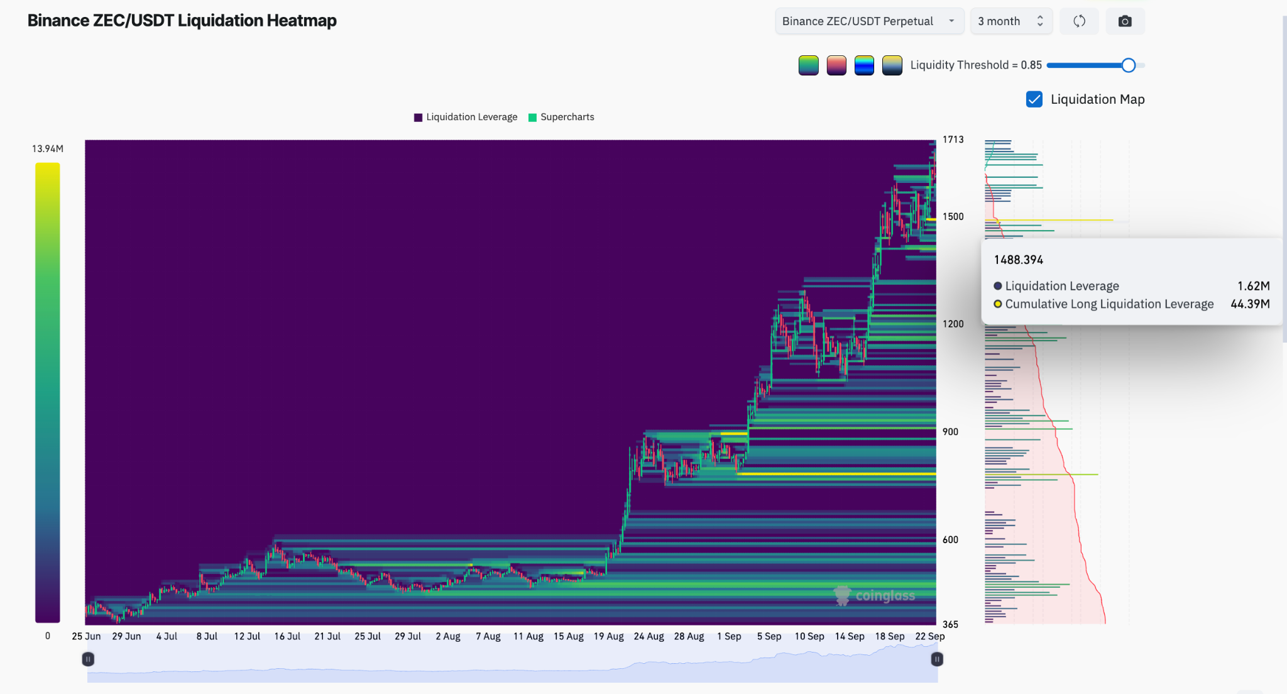Screen dimensions: 1287x694
Task: Click the tooltip price 1488.394
Action: (x=1019, y=260)
